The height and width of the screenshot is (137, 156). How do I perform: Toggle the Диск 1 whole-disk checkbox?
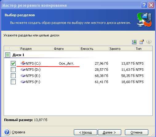coord(8,55)
